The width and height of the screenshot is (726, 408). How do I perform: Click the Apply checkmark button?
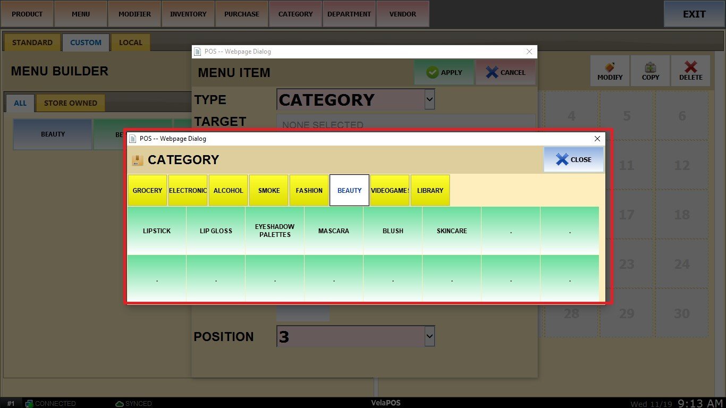pyautogui.click(x=444, y=72)
